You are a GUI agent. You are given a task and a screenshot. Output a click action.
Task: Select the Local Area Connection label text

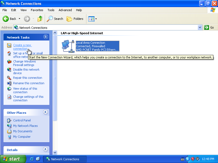click(90, 43)
